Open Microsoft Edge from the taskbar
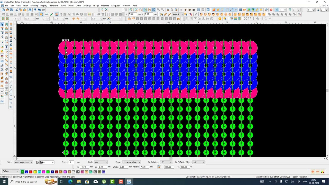329x185 pixels. tap(70, 182)
